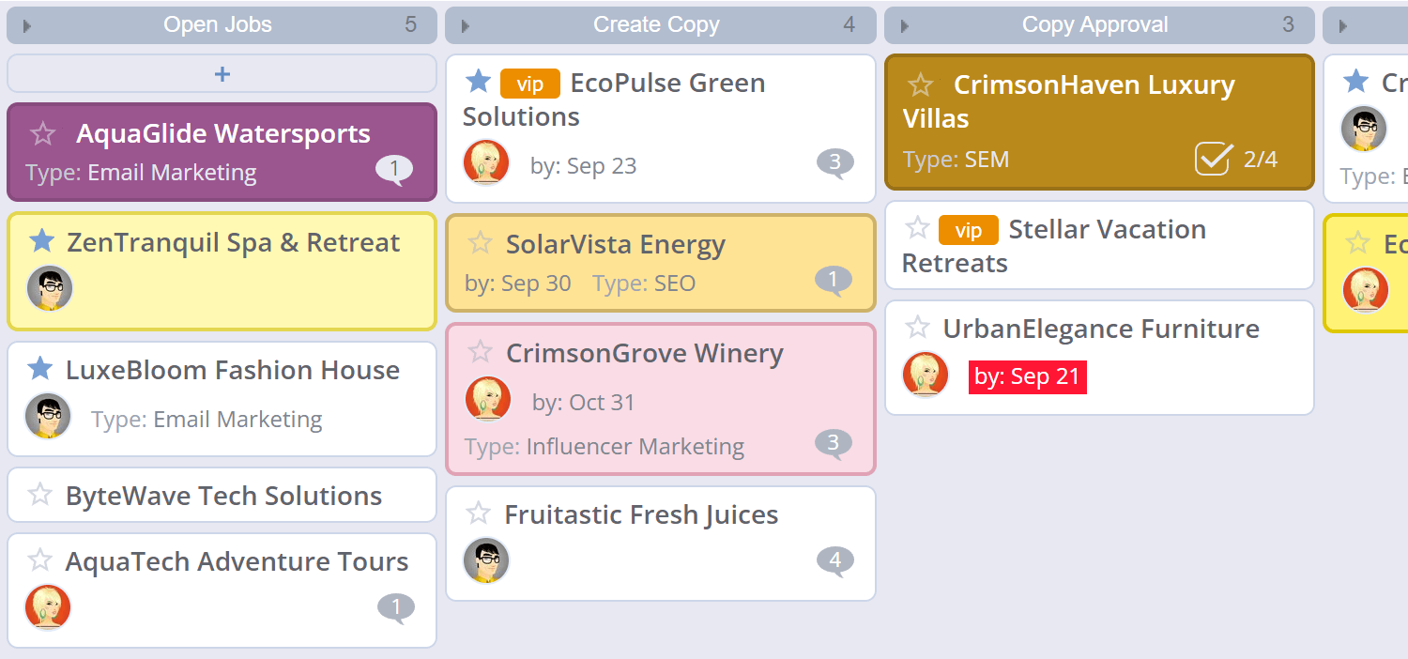Click comment bubble on AquaTech Adventure Tours
Screen dimensions: 1408x659
[x=395, y=608]
